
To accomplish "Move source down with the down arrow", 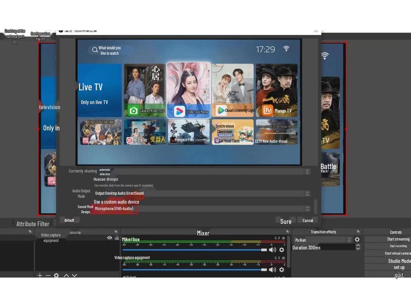I will pos(74,276).
